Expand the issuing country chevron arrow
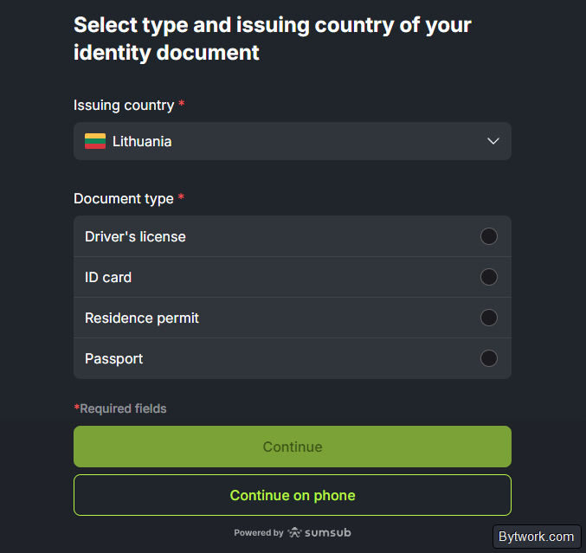The height and width of the screenshot is (553, 586). tap(493, 141)
